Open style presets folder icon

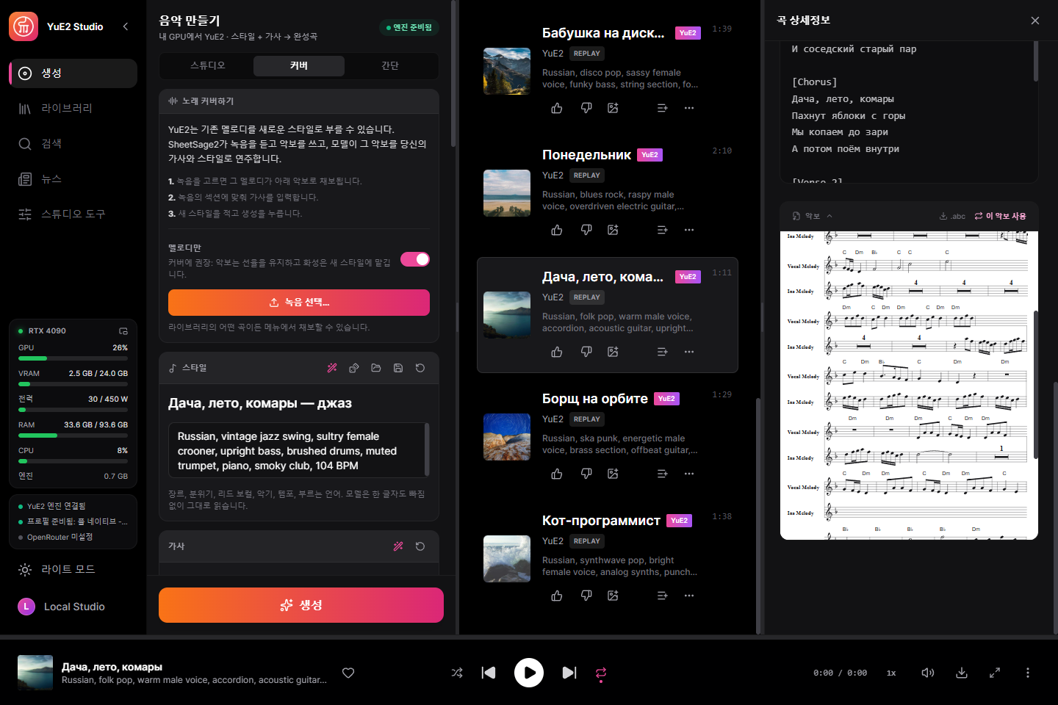pyautogui.click(x=376, y=368)
